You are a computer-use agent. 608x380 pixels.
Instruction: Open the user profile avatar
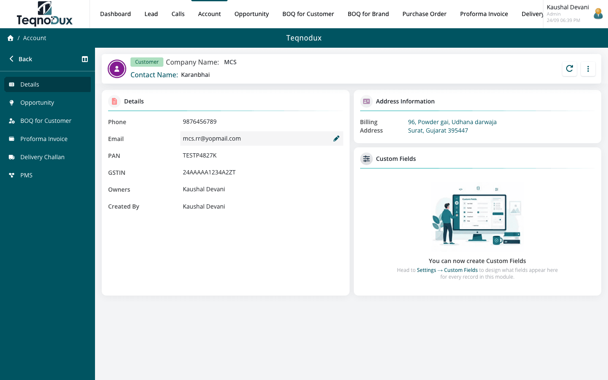598,14
